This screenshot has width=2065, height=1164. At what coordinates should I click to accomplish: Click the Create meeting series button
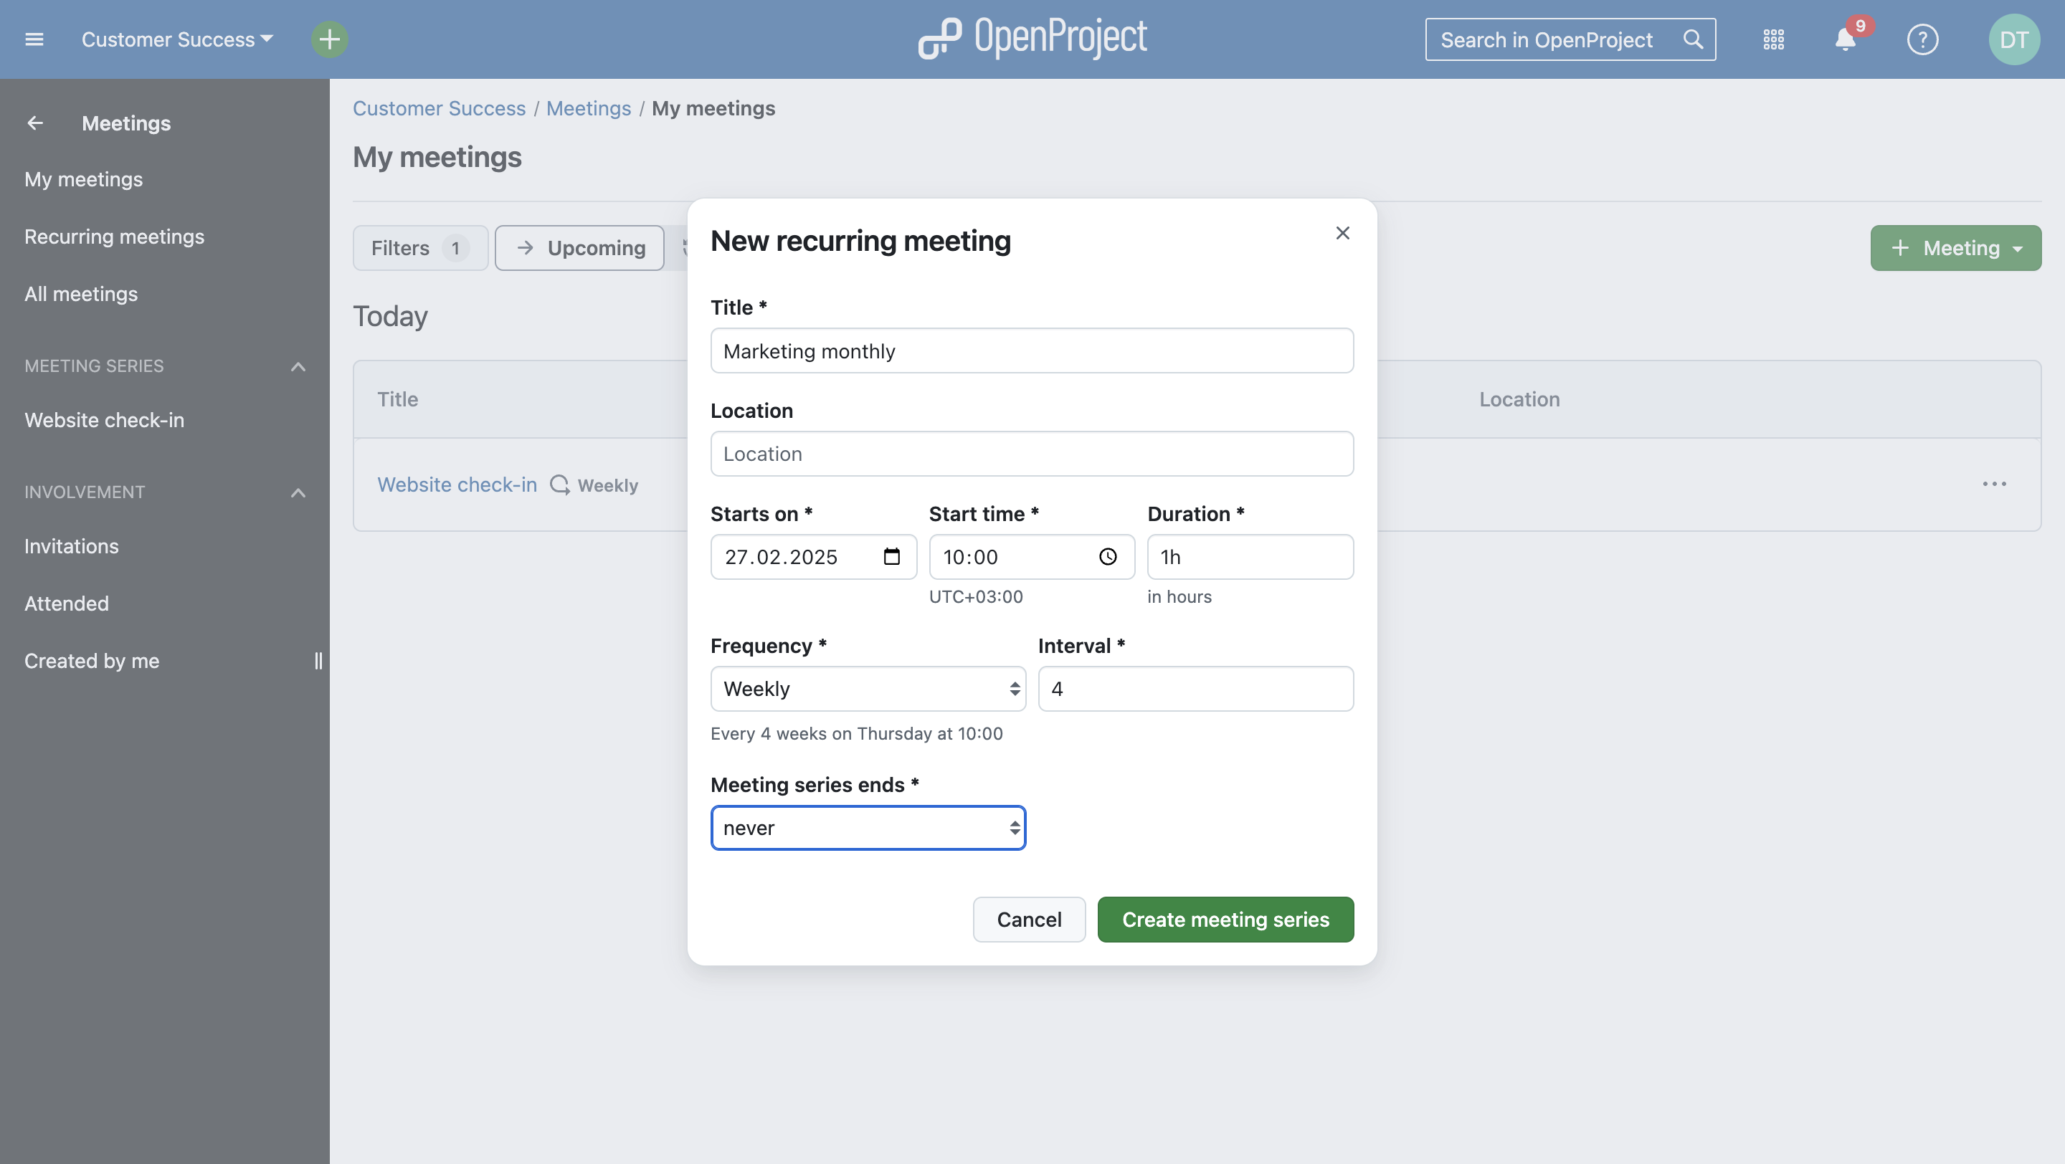click(1225, 919)
